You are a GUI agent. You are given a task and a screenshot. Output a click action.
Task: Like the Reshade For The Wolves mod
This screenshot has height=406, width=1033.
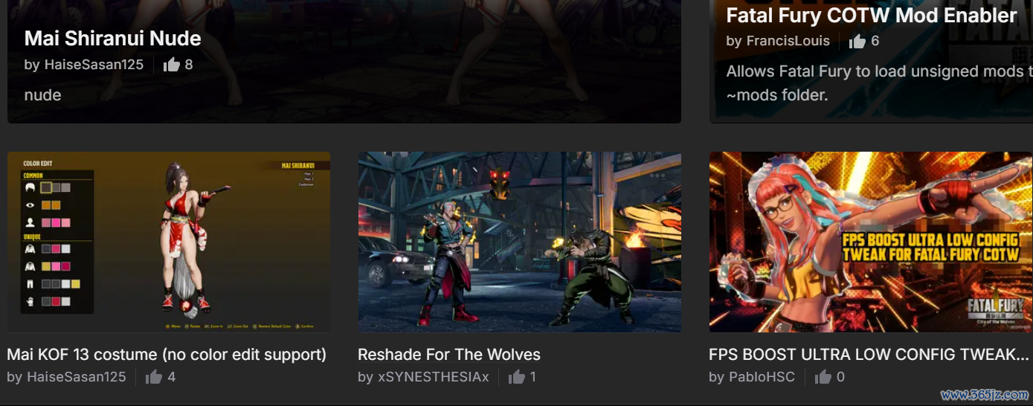[x=516, y=377]
